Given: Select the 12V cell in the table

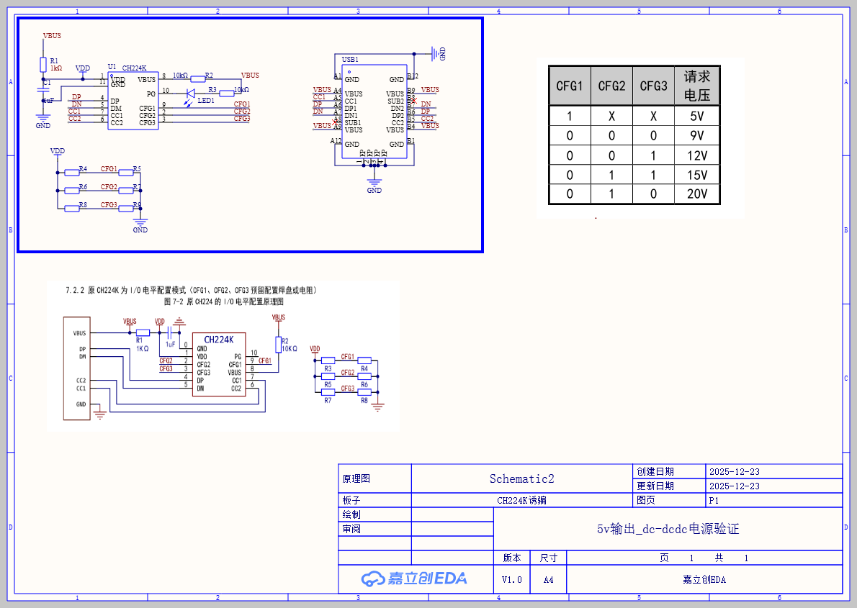Looking at the screenshot, I should 697,155.
